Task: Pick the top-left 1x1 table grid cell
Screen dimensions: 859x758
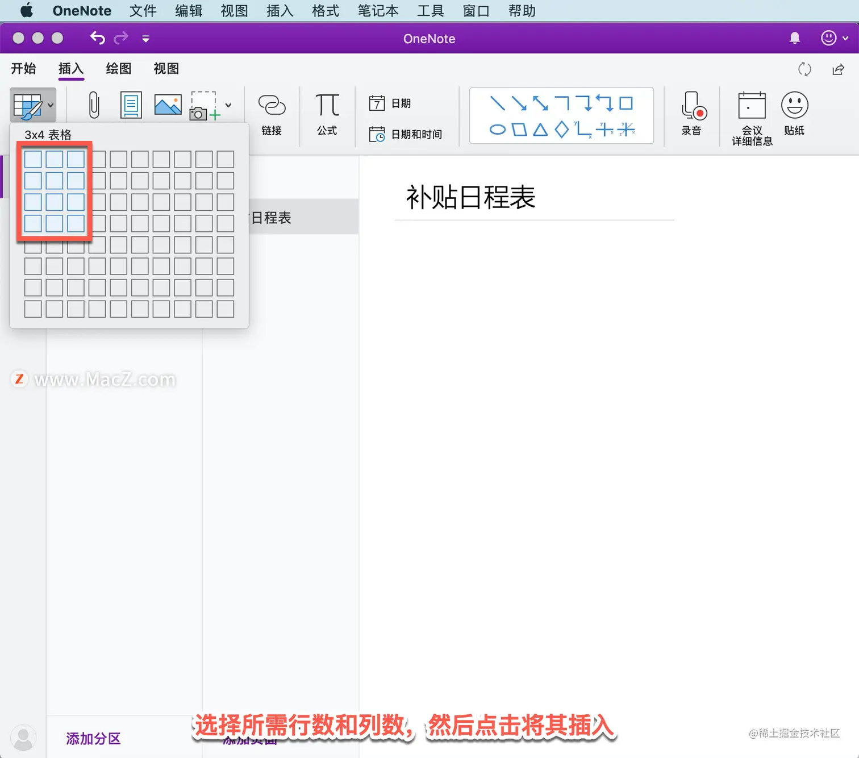Action: pyautogui.click(x=33, y=159)
